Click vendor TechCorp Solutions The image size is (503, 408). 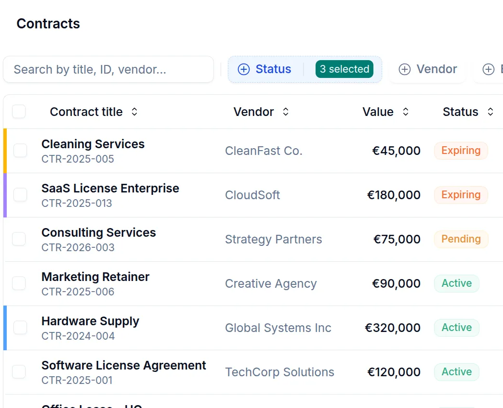click(280, 372)
